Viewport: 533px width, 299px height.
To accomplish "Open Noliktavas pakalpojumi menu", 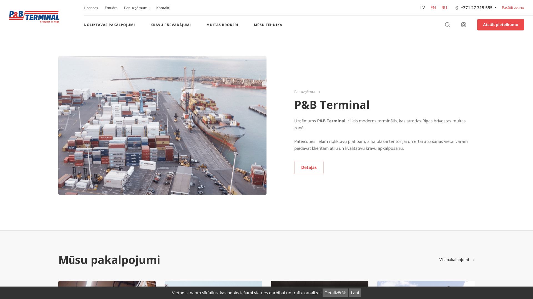I will (x=109, y=25).
